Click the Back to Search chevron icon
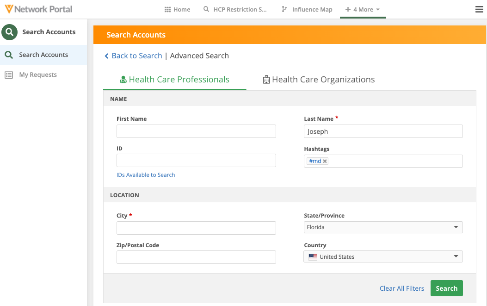Screen dimensions: 487x306 pyautogui.click(x=107, y=56)
